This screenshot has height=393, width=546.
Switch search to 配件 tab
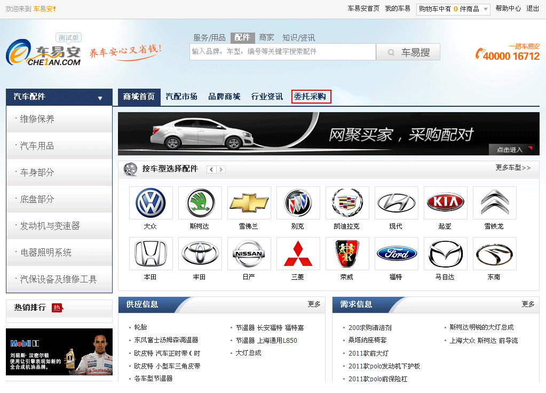[x=242, y=37]
